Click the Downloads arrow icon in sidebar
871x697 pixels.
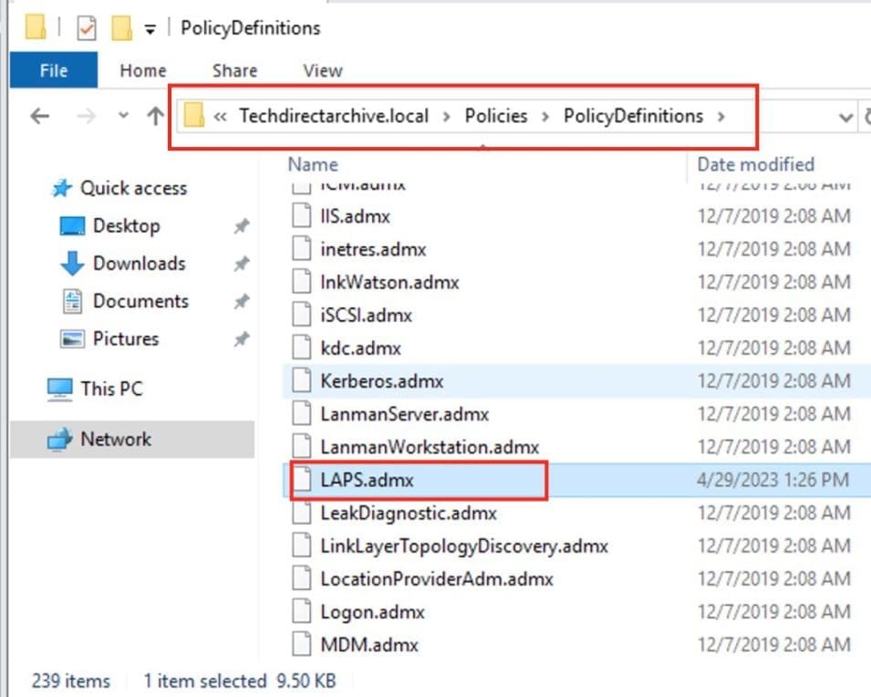[72, 264]
